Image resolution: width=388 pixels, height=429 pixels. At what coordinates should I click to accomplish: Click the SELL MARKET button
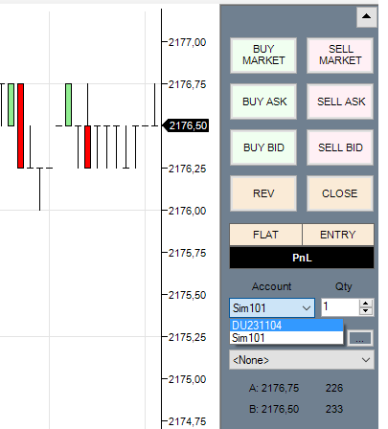(340, 56)
